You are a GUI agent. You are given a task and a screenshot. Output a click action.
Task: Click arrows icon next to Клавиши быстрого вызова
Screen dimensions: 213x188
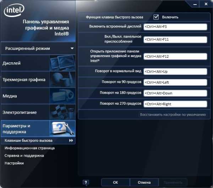pos(71,141)
